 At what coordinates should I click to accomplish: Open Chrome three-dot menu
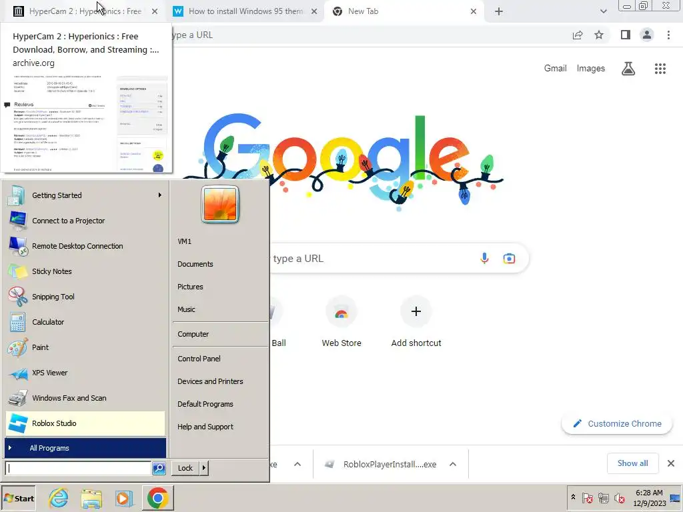(668, 35)
